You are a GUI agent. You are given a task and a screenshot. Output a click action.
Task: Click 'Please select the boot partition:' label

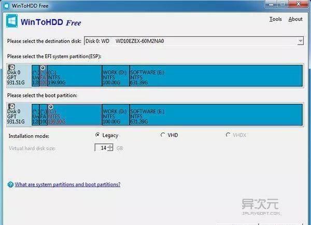click(x=42, y=95)
